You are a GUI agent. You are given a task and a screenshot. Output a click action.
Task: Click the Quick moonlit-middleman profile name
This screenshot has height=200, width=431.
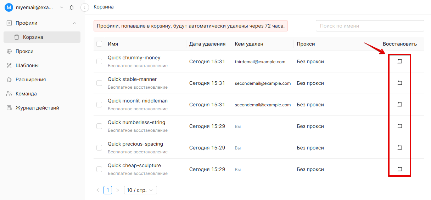tap(138, 101)
